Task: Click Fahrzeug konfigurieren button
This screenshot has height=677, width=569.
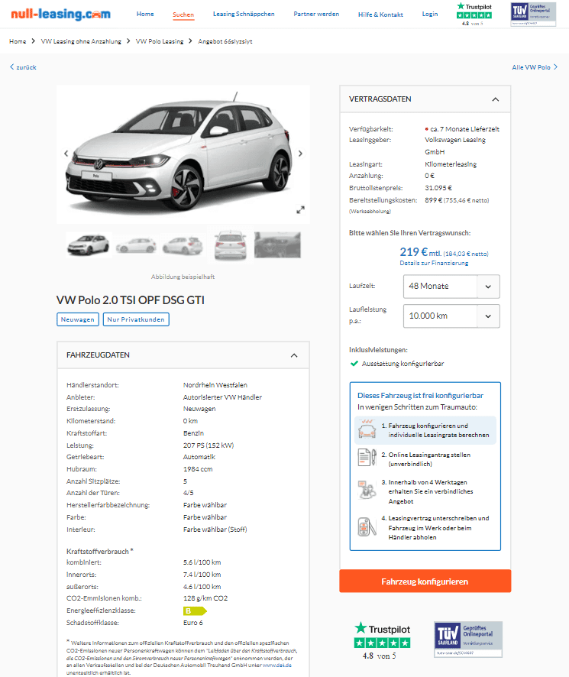Action: pyautogui.click(x=425, y=581)
